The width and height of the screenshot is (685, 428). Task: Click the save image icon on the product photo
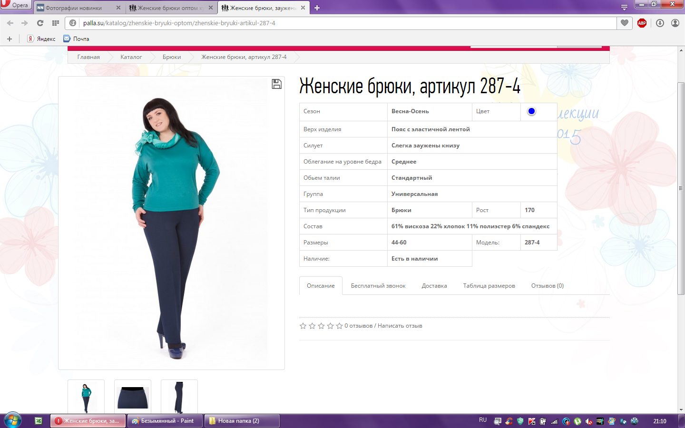coord(276,84)
